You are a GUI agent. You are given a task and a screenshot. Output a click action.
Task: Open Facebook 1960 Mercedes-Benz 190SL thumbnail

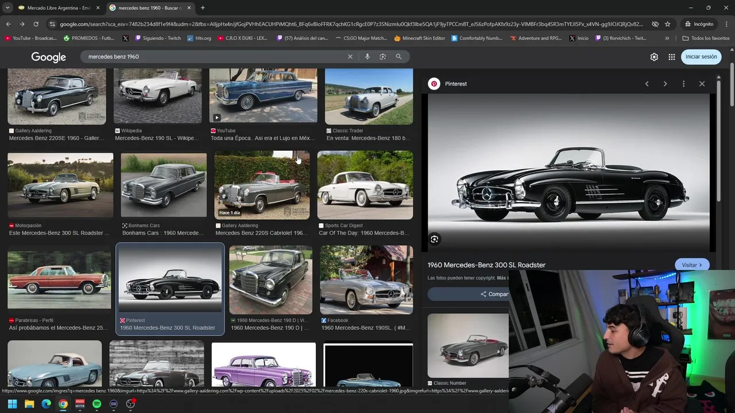pos(366,280)
